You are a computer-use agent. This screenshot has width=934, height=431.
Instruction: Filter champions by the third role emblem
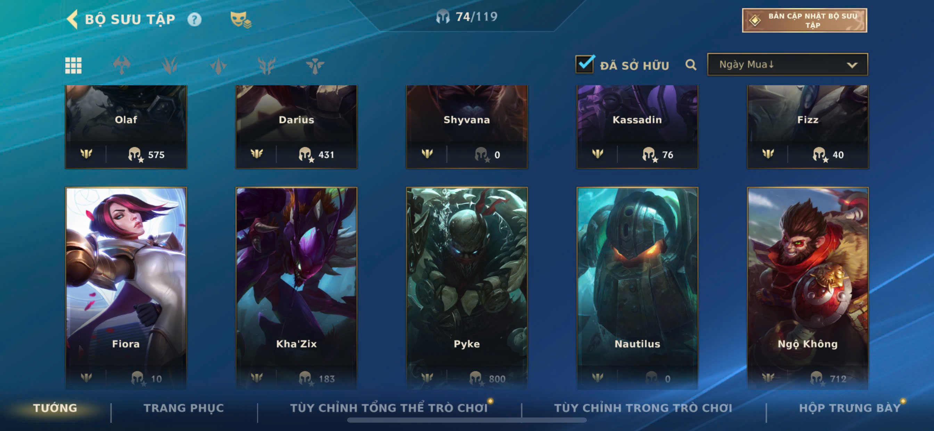point(218,66)
